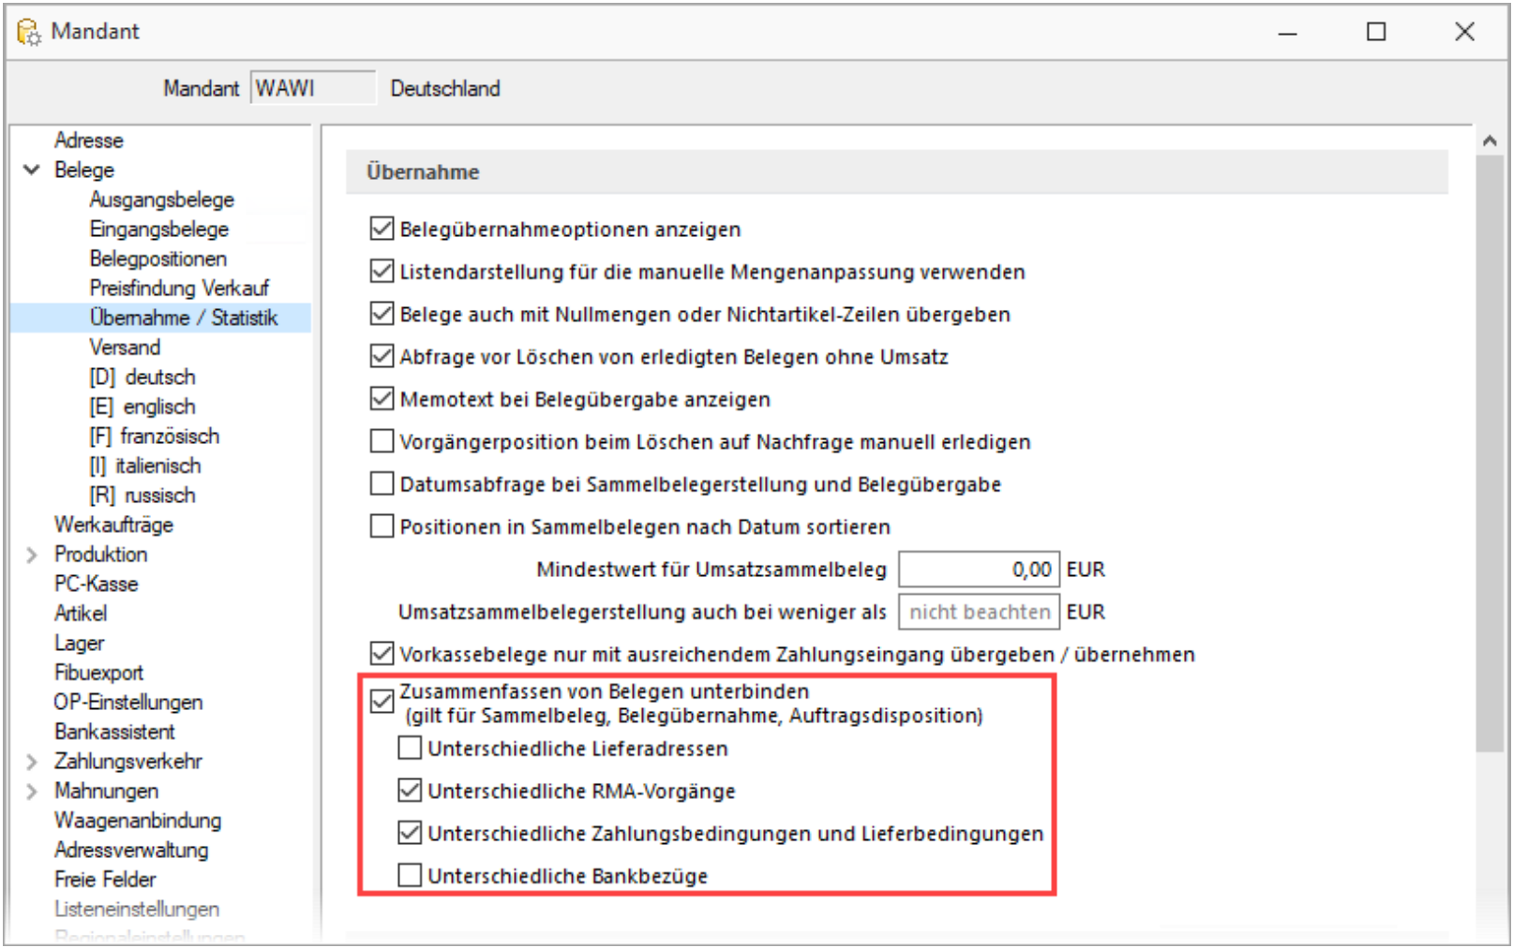This screenshot has height=948, width=1513.
Task: Enable Datumsabfrage bei Sammelbelegerstellung checkbox
Action: (x=382, y=483)
